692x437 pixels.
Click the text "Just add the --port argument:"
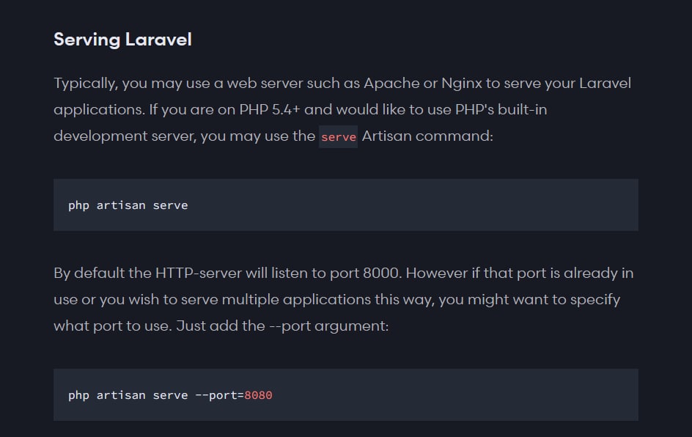(282, 326)
